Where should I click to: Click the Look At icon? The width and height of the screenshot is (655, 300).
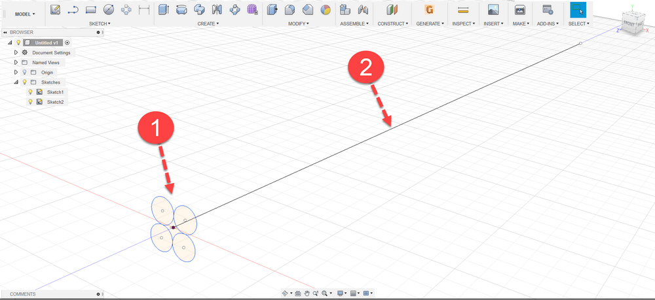pyautogui.click(x=298, y=293)
